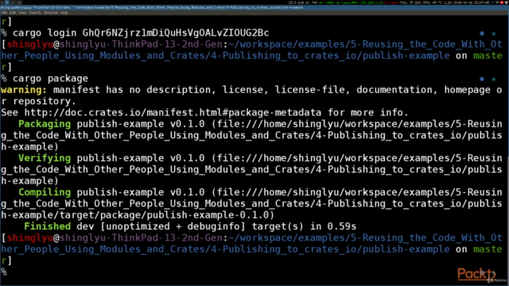Open the Edit menu

click(13, 13)
